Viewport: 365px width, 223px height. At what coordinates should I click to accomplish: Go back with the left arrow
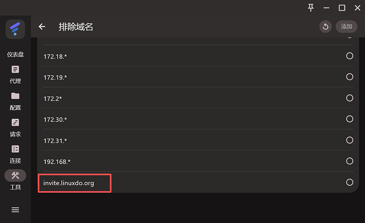[42, 26]
